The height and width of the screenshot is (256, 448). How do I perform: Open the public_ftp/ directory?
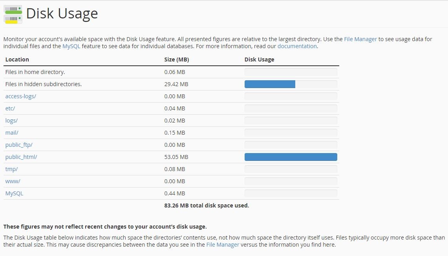coord(19,145)
